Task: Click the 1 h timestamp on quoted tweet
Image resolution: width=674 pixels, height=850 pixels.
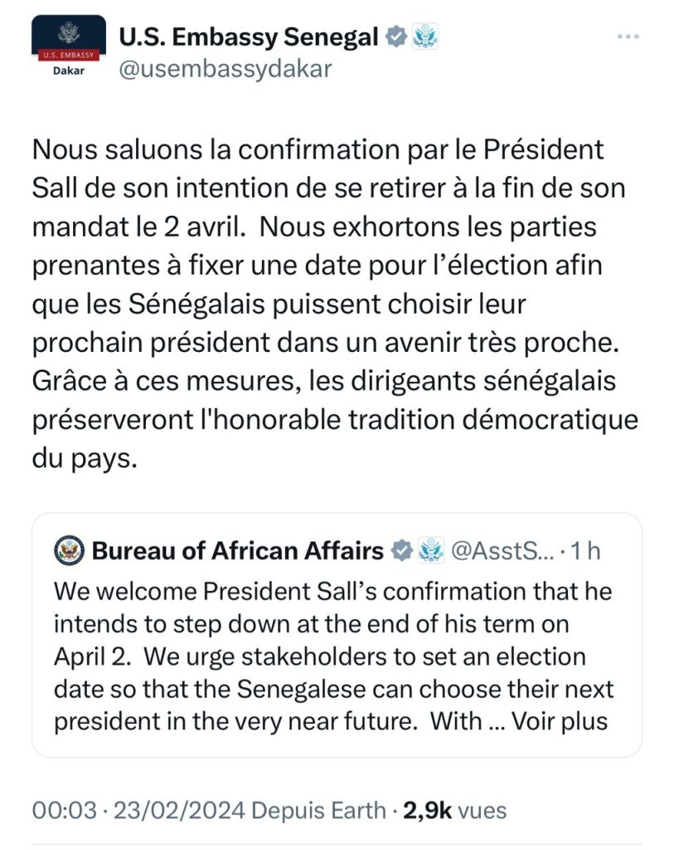Action: [x=586, y=551]
